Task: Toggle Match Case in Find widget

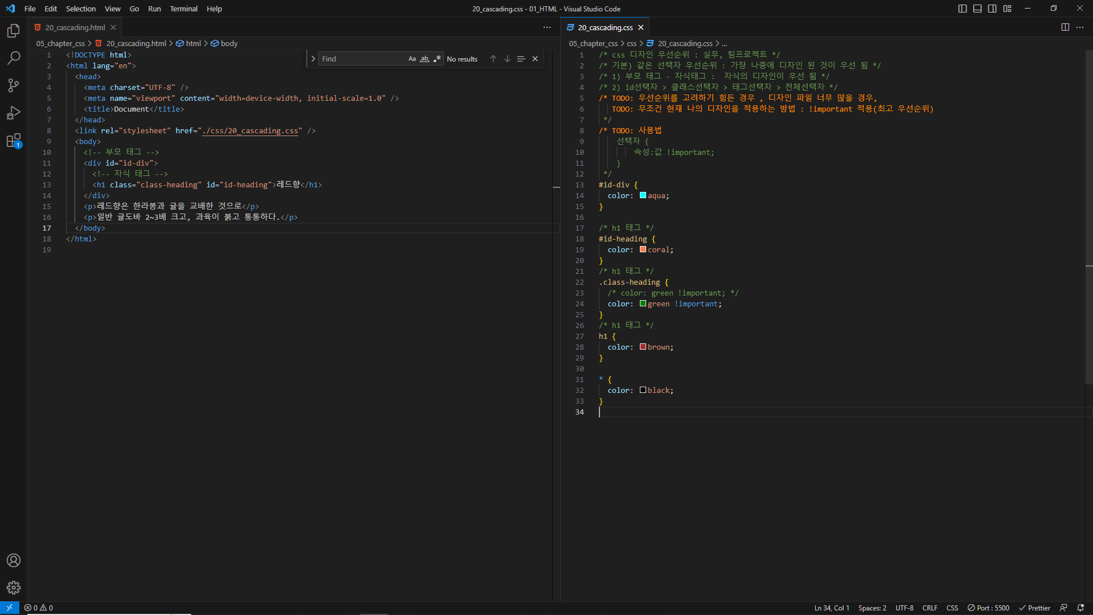Action: point(412,59)
